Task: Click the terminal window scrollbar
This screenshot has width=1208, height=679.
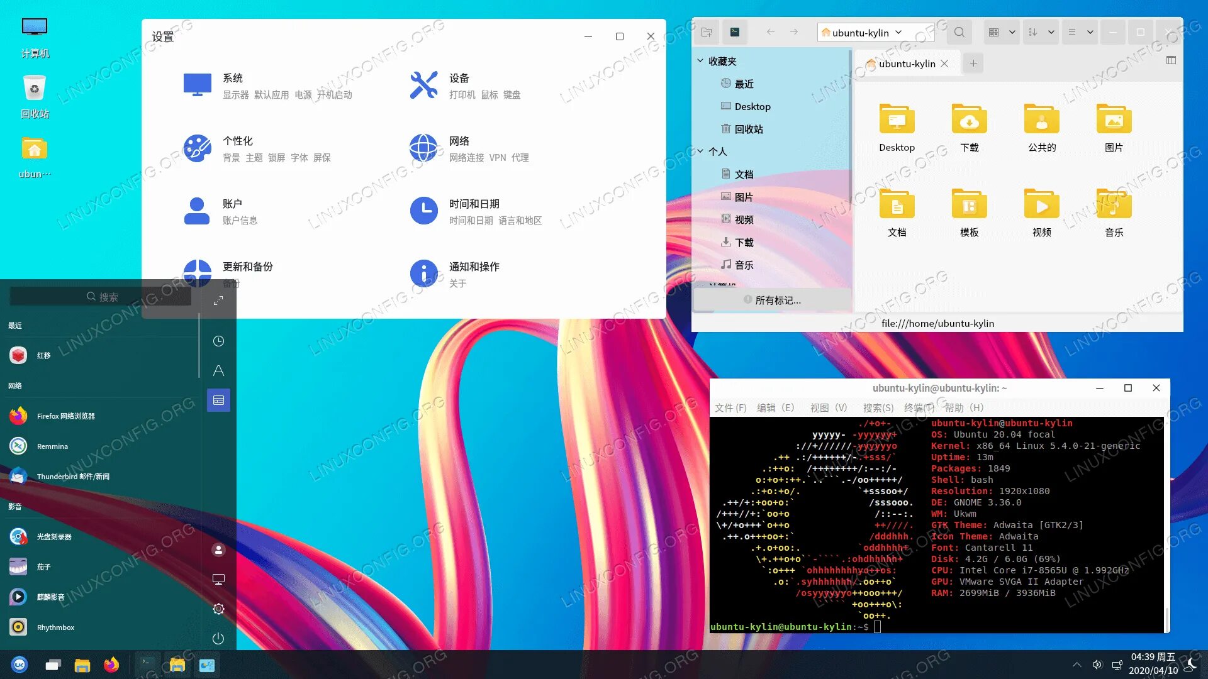Action: pos(1167,619)
